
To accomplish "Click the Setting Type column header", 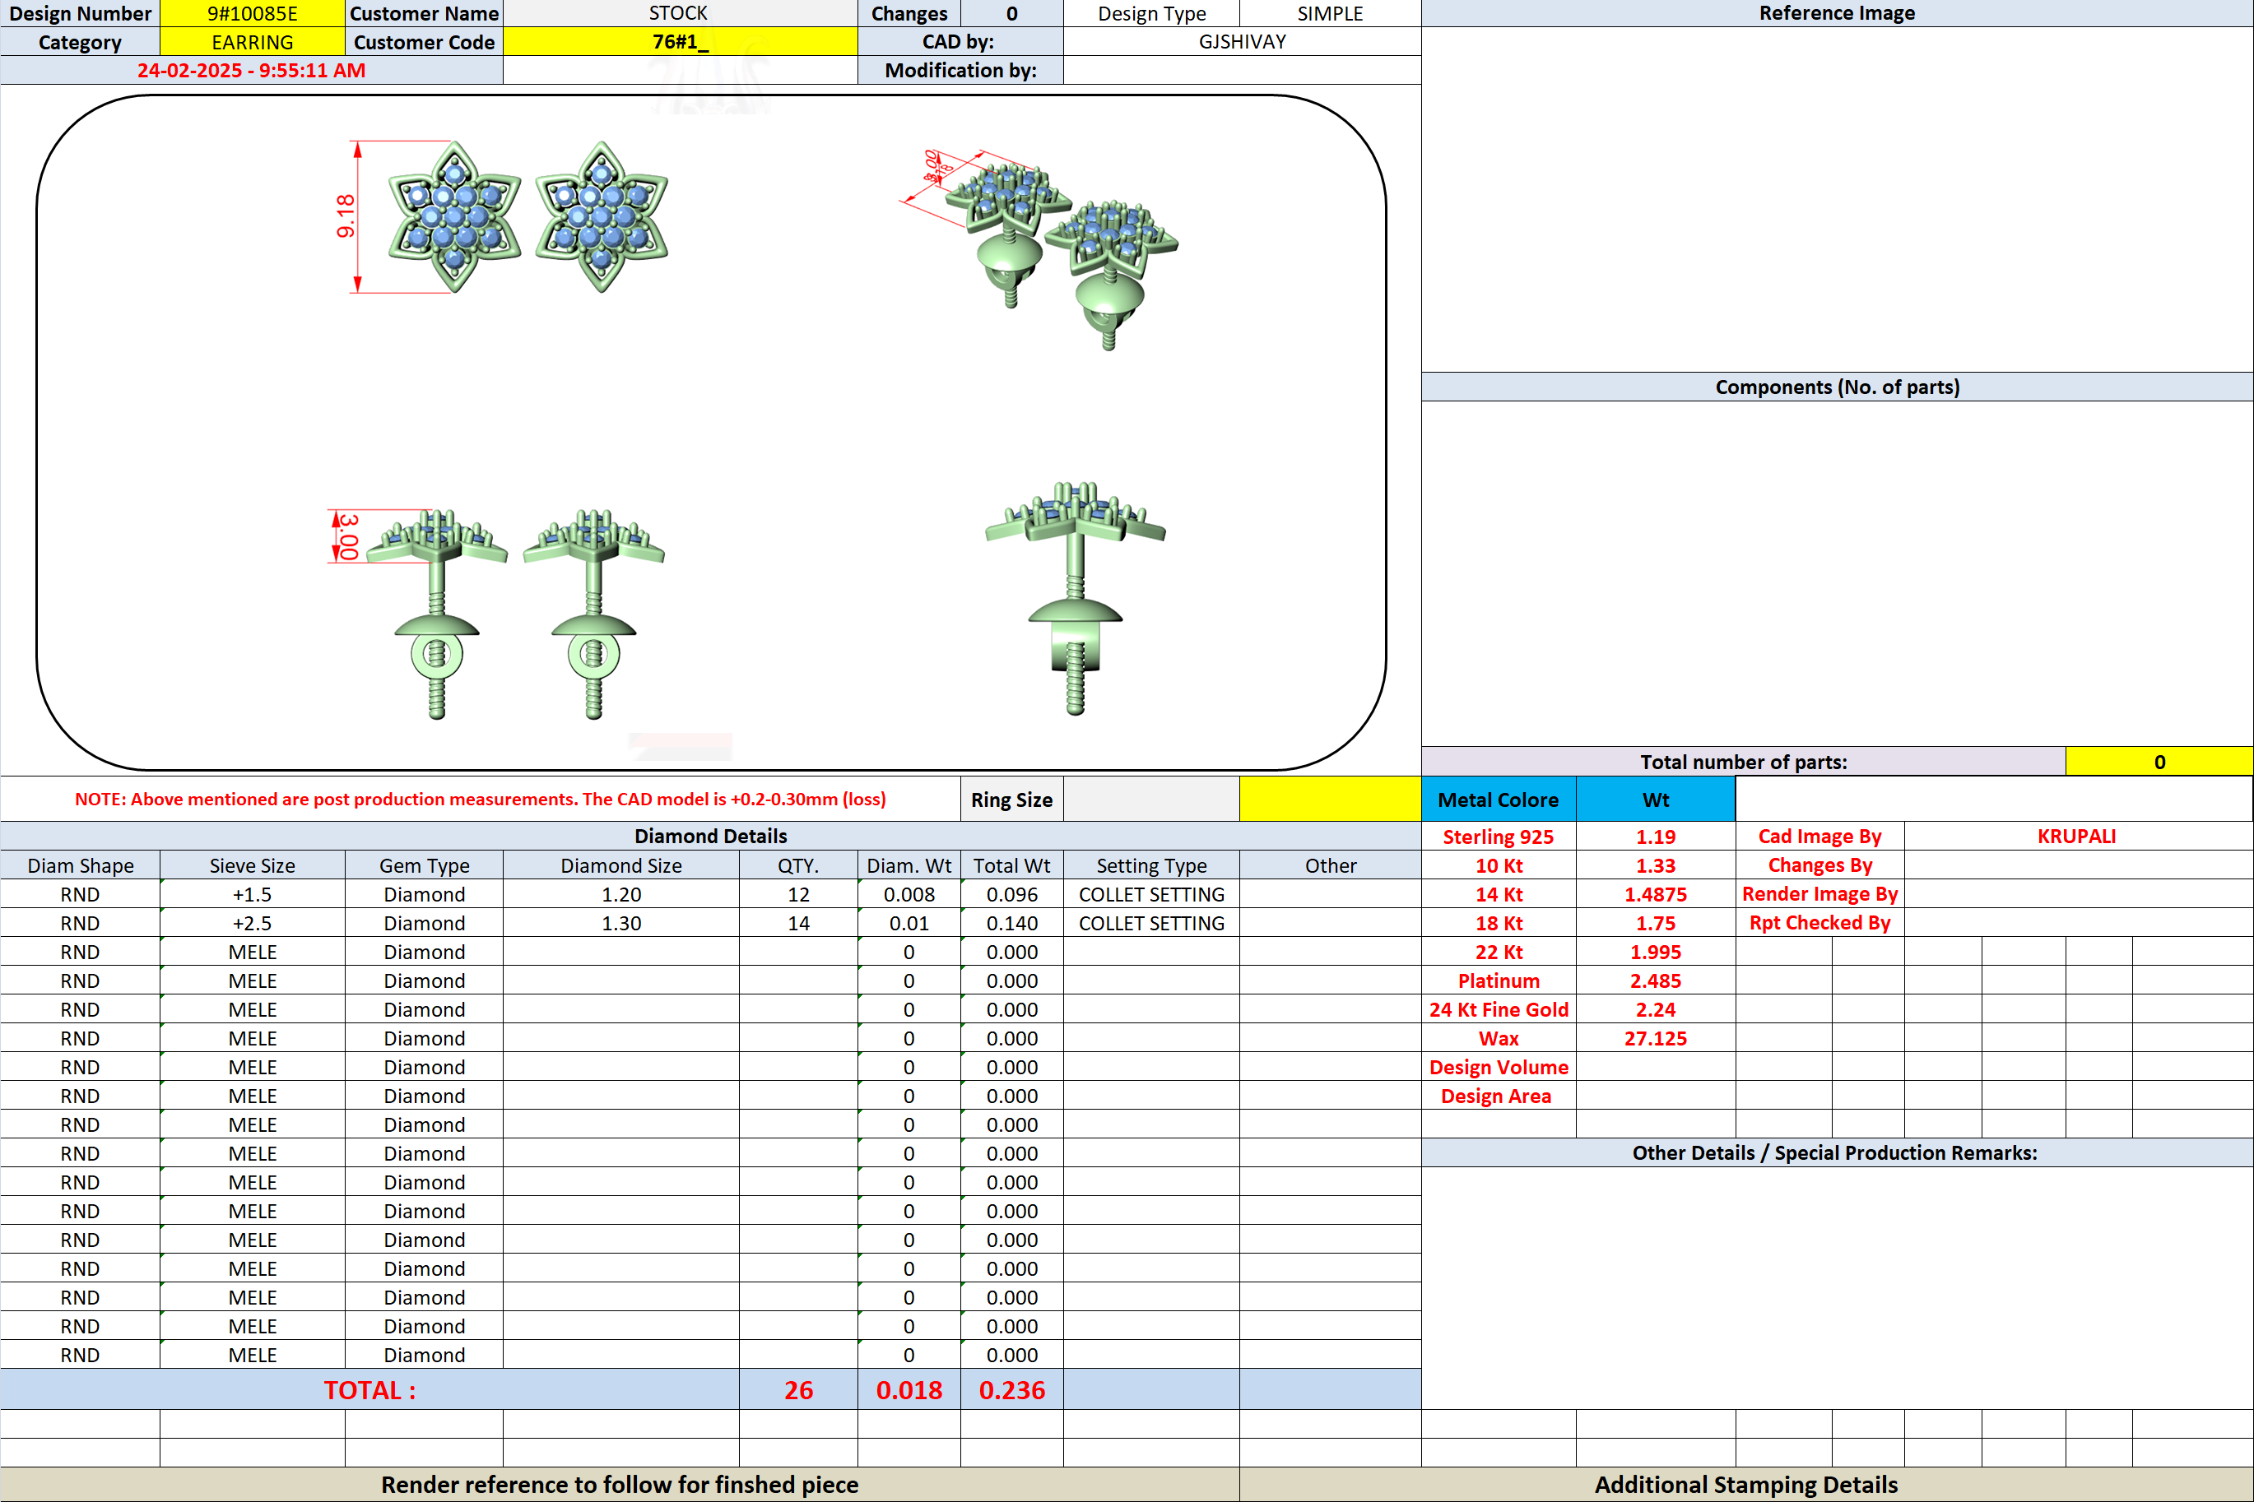I will pos(1151,865).
